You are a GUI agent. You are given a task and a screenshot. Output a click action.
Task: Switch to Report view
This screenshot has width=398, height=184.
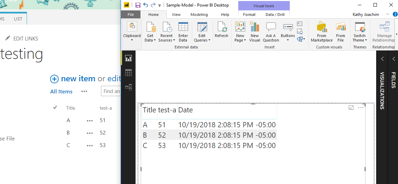128,58
